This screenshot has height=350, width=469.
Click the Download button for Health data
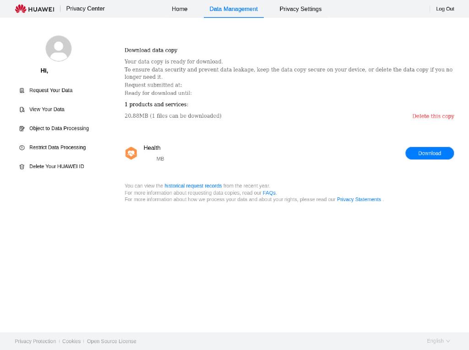coord(429,153)
